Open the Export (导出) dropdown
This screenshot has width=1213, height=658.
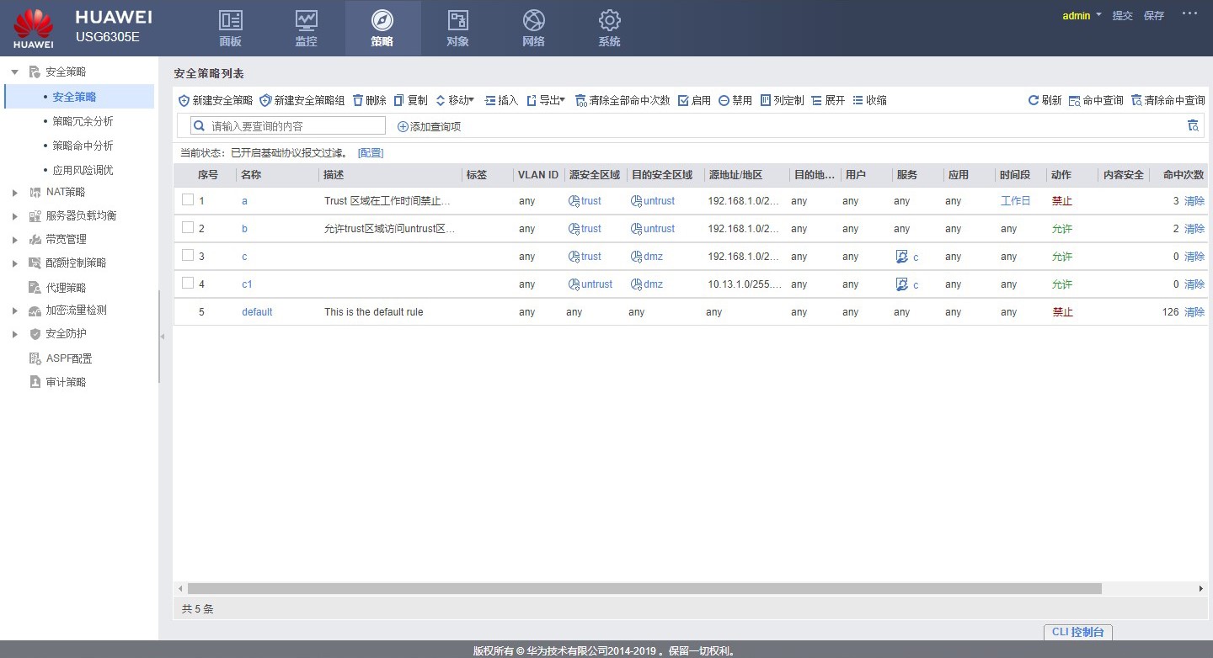tap(546, 100)
